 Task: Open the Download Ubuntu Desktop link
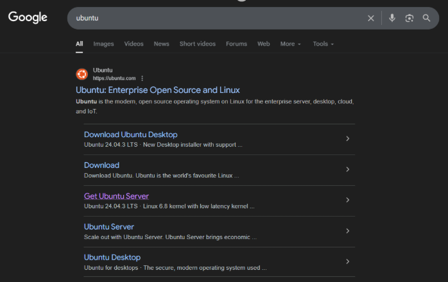[x=130, y=135]
